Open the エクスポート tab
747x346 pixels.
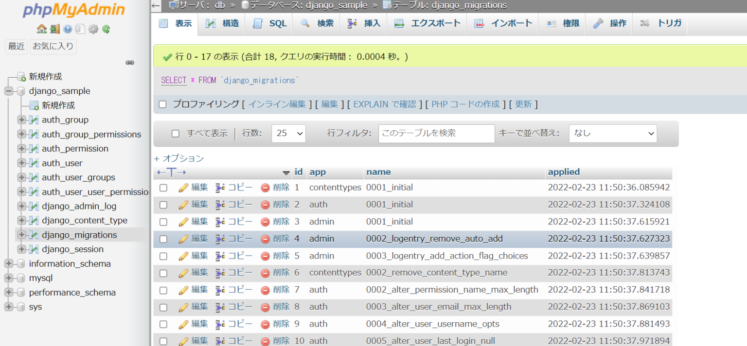[x=427, y=23]
